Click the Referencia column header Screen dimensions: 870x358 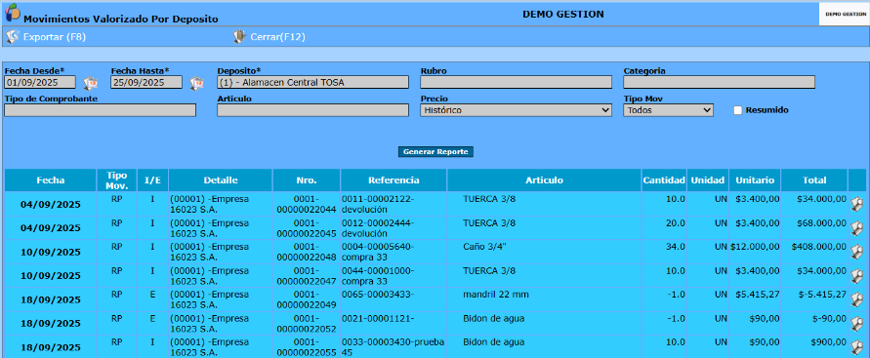(x=394, y=180)
